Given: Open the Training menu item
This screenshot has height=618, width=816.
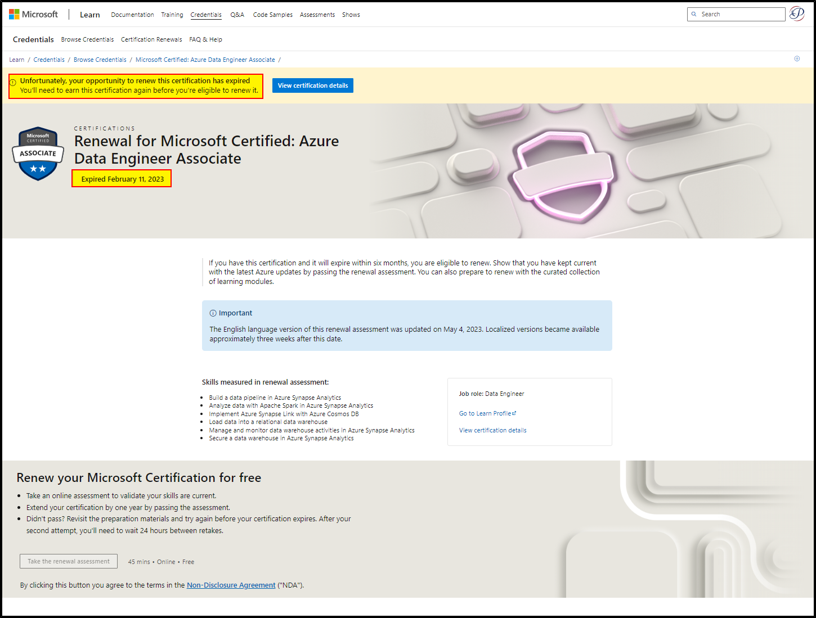Looking at the screenshot, I should (172, 15).
